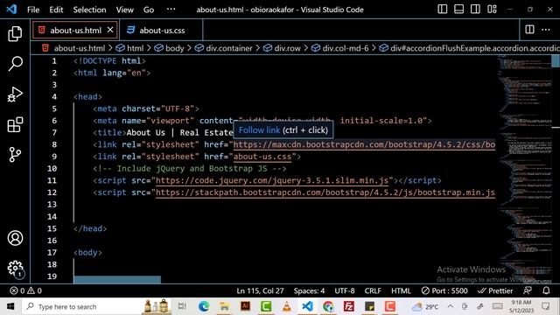Screen dimensions: 560x315
Task: Open Adobe Illustrator from taskbar
Action: (245, 306)
